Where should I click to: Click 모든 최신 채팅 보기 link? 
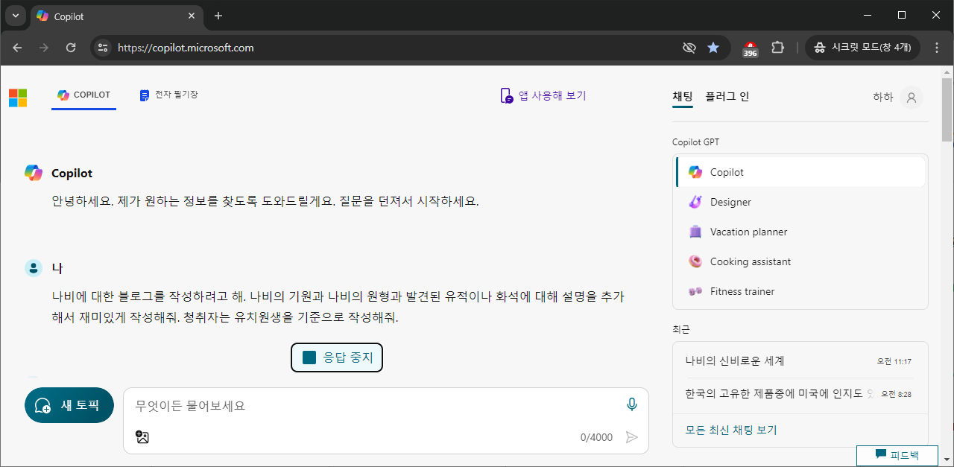point(731,431)
